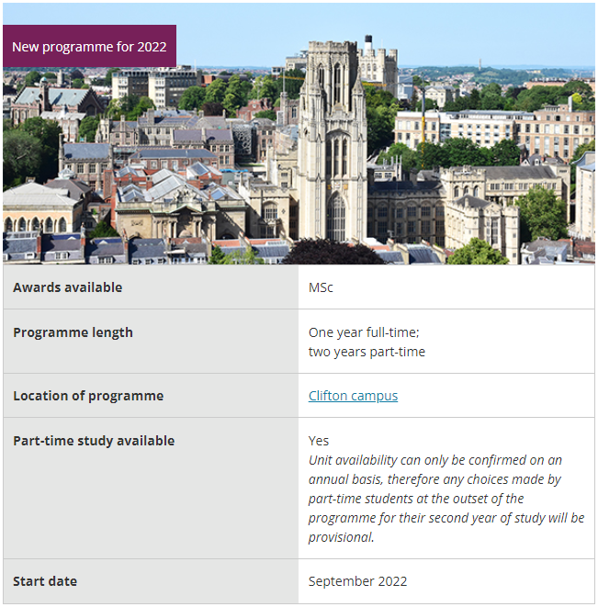
Task: Click the MSc award value
Action: (321, 287)
